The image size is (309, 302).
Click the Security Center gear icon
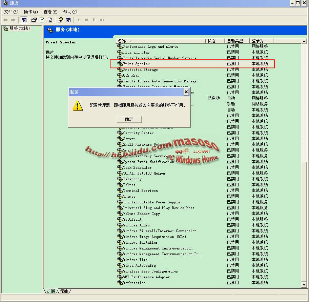pos(120,133)
